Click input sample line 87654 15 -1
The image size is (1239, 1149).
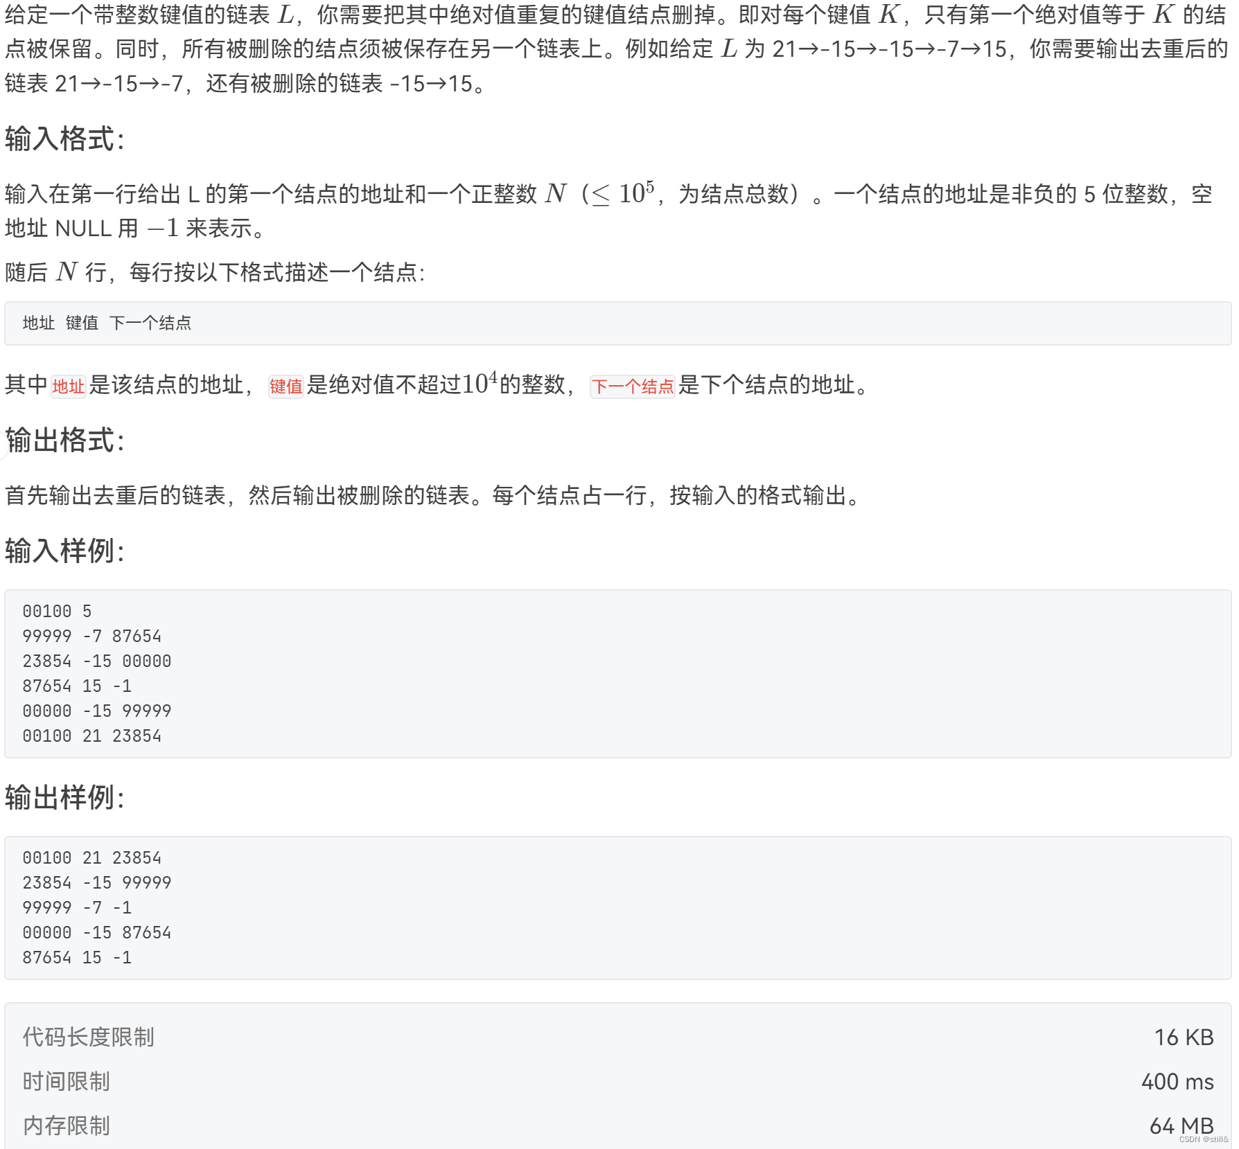coord(77,686)
